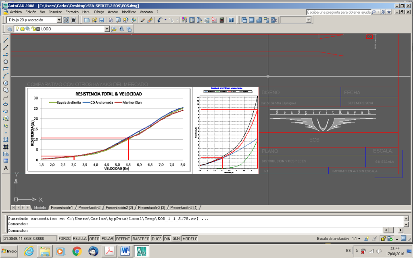Click the Windows Inicio start button
Viewport: 413px width, 258px height.
coord(9,251)
